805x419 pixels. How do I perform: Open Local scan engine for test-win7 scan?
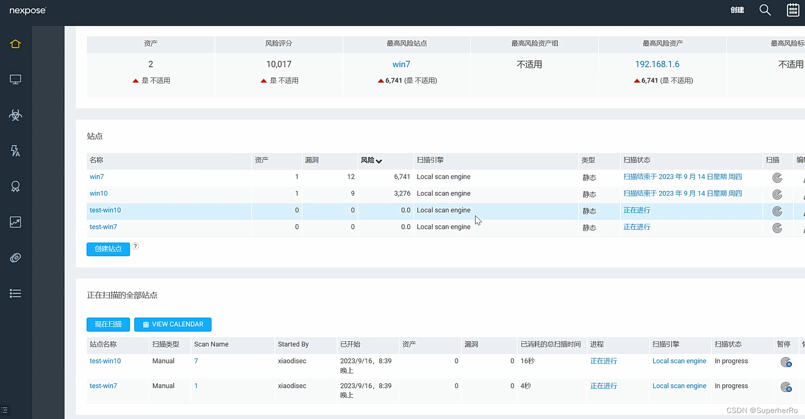(x=679, y=386)
